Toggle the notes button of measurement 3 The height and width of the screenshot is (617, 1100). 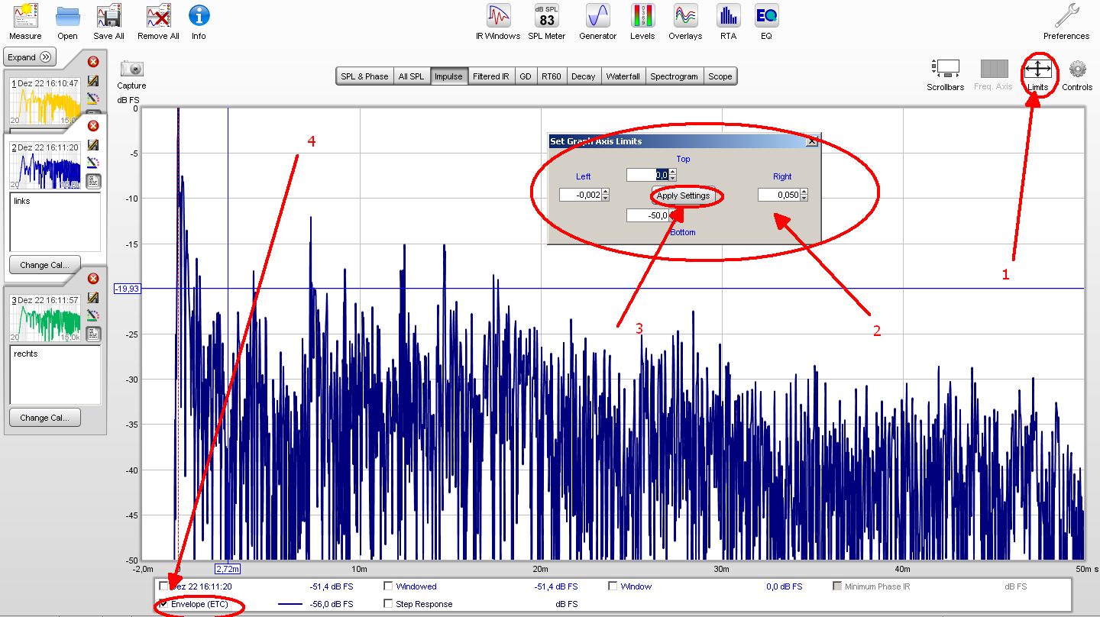pos(93,333)
